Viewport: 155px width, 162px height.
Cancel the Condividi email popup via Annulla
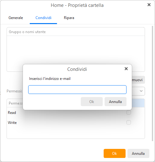pyautogui.click(x=116, y=102)
